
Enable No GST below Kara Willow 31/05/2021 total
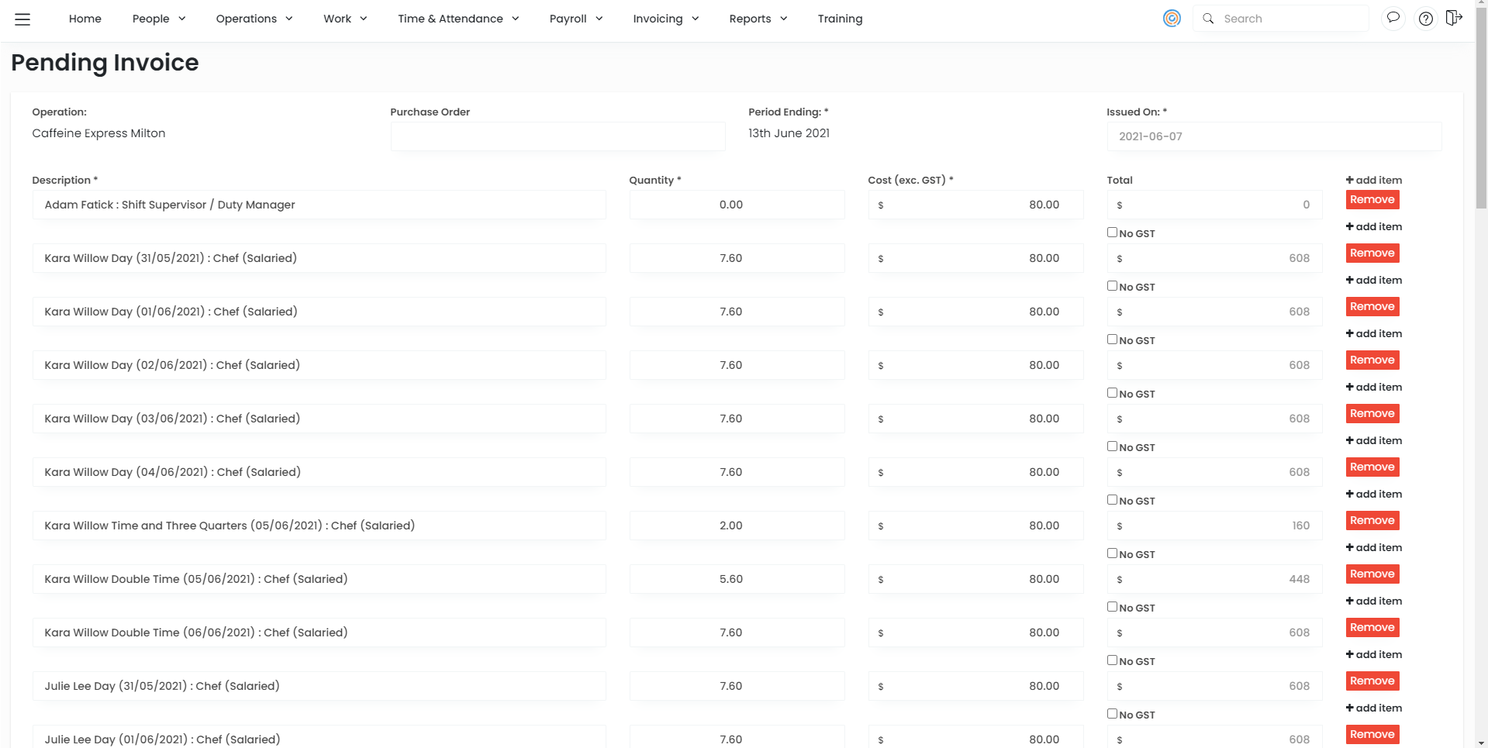coord(1112,286)
